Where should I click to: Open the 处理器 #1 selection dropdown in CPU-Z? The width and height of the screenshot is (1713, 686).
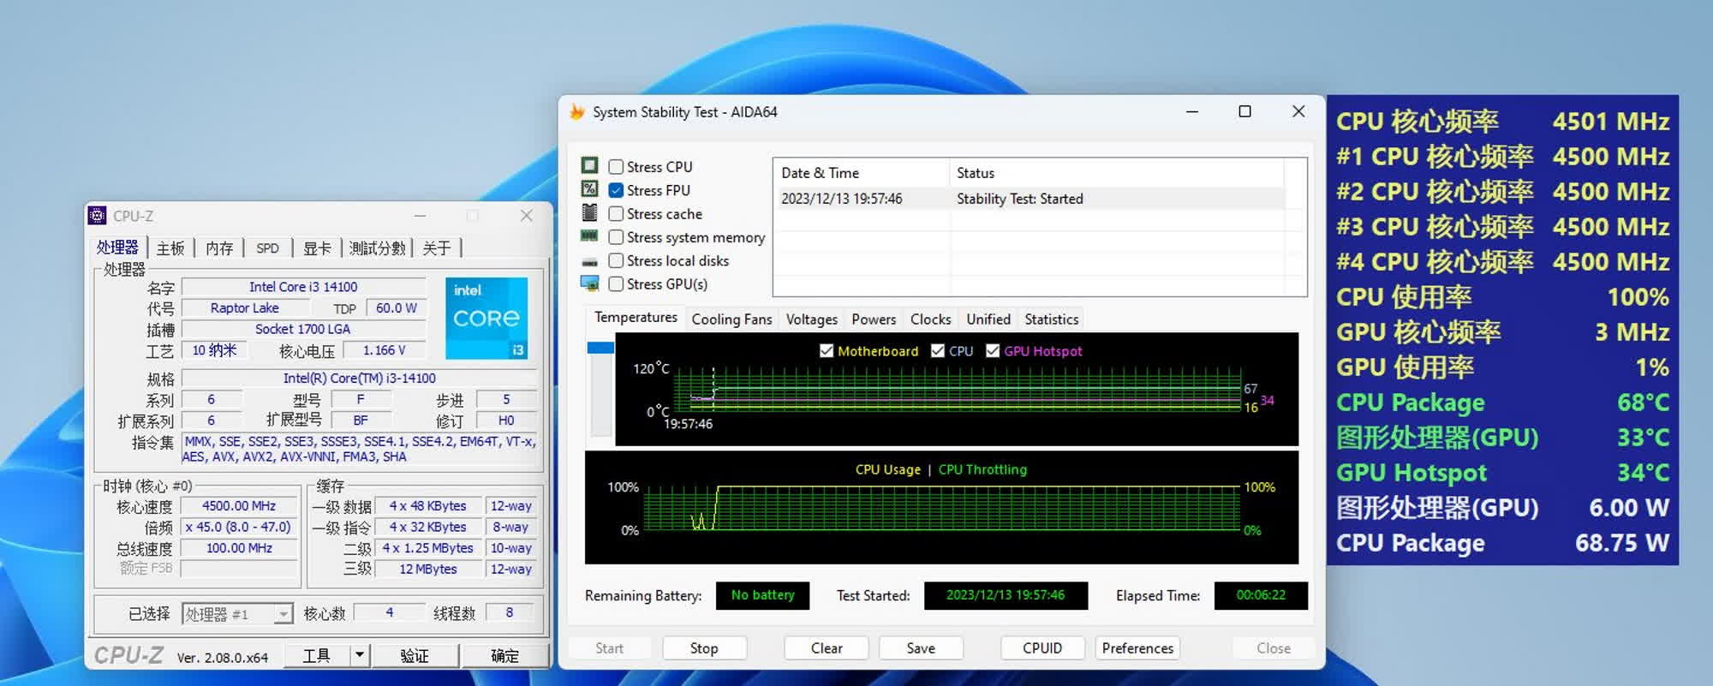pos(283,614)
